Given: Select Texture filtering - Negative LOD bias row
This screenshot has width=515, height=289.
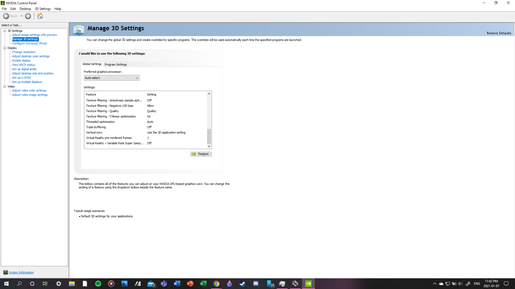Looking at the screenshot, I should pos(146,106).
